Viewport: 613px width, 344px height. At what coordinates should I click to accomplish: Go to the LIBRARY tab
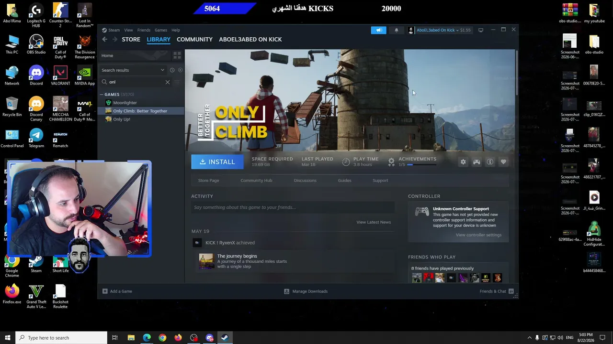tap(159, 39)
